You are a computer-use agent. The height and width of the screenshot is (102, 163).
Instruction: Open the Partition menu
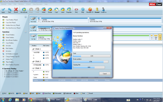point(21,4)
